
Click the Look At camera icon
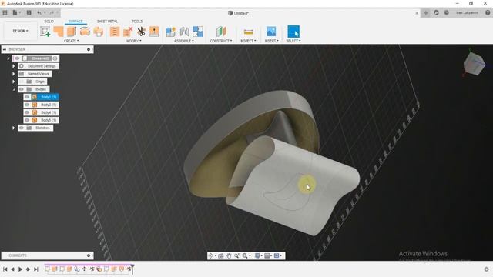(221, 256)
